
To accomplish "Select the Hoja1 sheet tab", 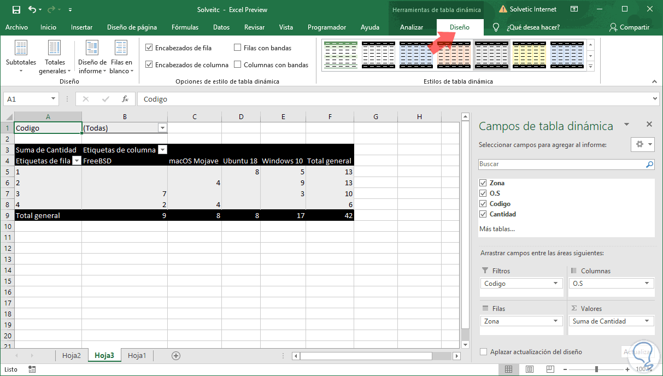I will (137, 355).
